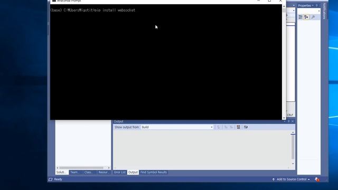Click the Ready status icon
The width and height of the screenshot is (338, 190).
click(x=51, y=179)
